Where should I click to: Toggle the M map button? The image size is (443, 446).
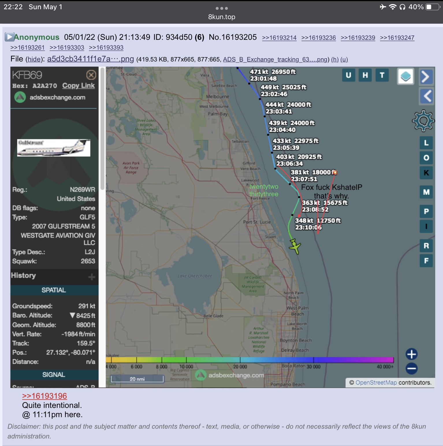426,192
